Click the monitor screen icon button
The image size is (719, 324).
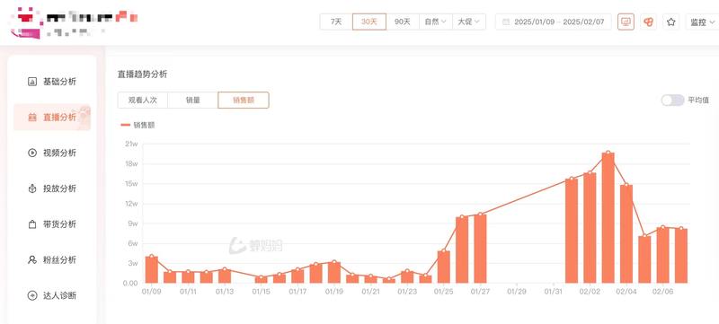[x=626, y=22]
